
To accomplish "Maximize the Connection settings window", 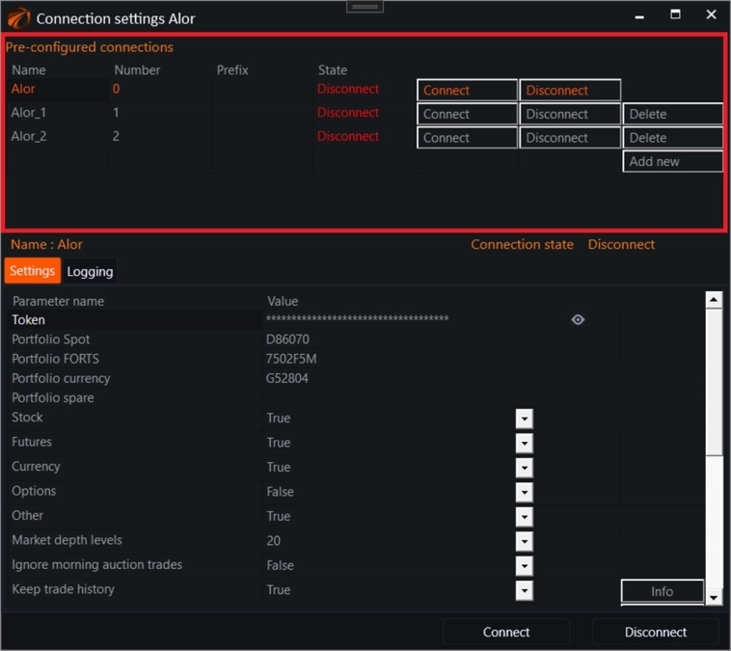I will coord(675,15).
